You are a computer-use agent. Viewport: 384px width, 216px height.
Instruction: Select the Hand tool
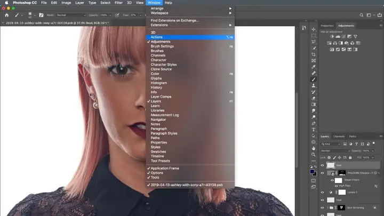314,148
